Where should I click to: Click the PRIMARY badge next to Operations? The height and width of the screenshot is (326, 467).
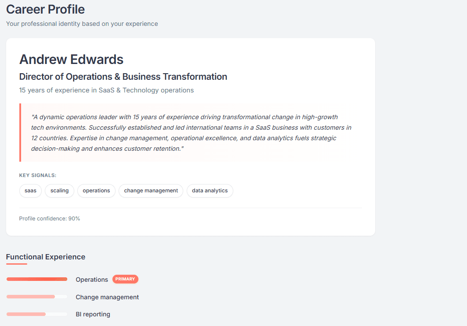tap(125, 279)
